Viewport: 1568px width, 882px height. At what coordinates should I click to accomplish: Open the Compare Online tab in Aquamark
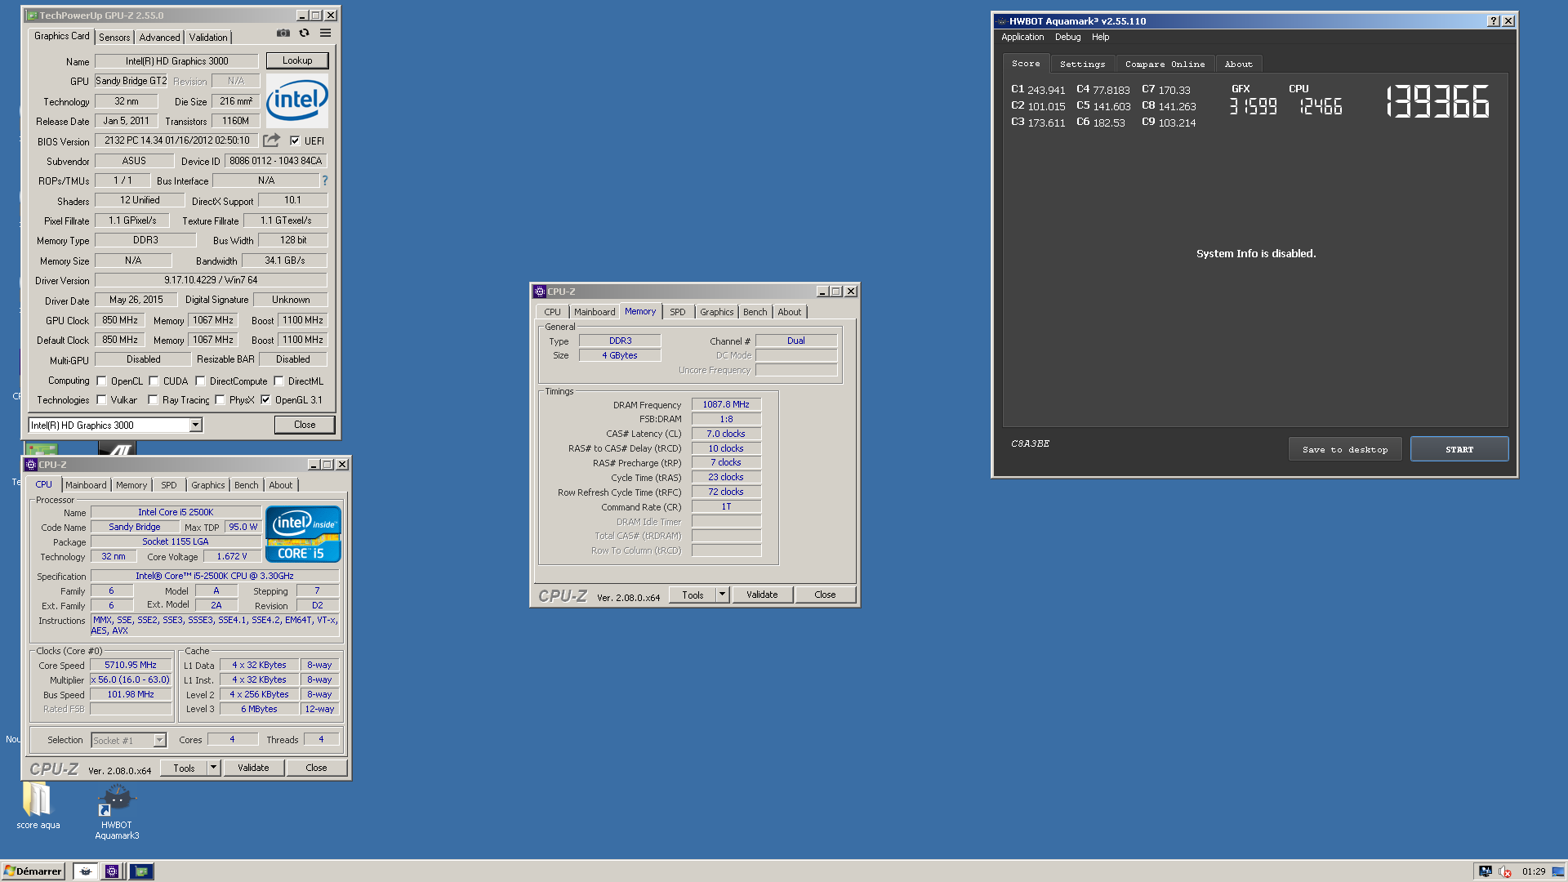tap(1165, 64)
